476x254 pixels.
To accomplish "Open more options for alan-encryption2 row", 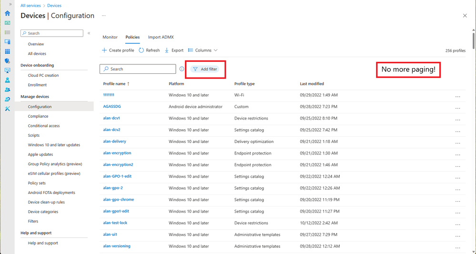I will pyautogui.click(x=458, y=166).
